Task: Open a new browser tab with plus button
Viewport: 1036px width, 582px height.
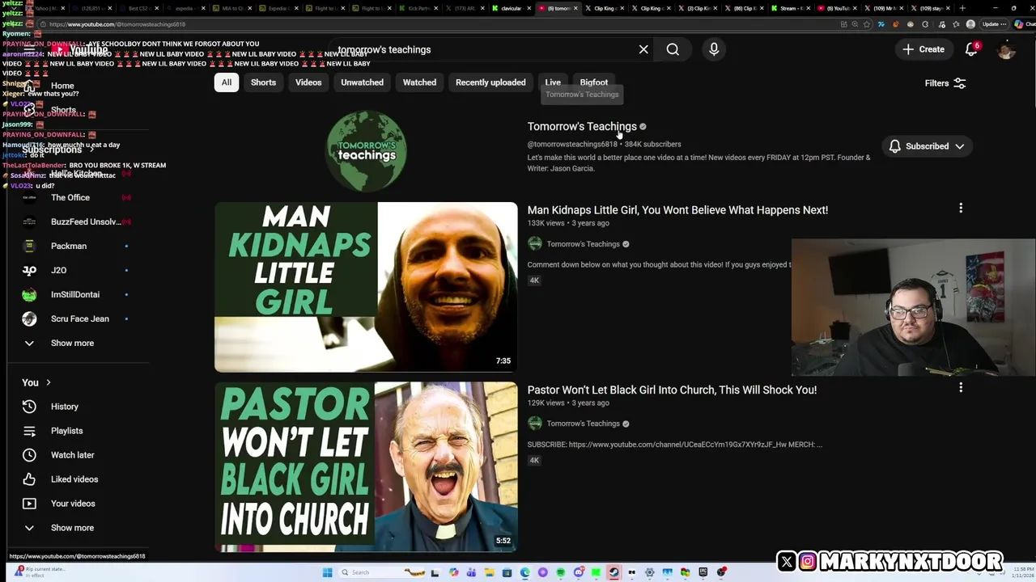Action: [962, 8]
